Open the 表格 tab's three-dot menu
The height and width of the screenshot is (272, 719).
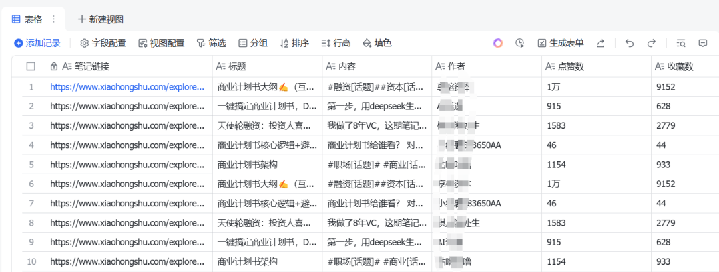53,19
